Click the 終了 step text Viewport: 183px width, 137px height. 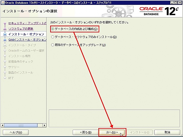[11, 78]
